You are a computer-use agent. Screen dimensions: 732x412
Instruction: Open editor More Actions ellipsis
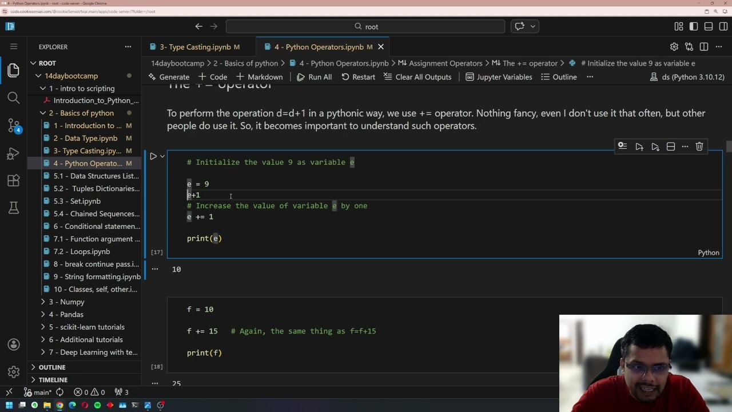[719, 47]
